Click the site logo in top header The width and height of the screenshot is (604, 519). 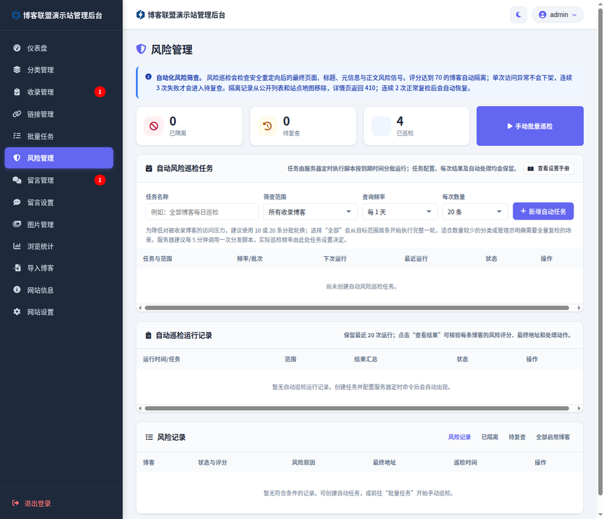point(141,15)
